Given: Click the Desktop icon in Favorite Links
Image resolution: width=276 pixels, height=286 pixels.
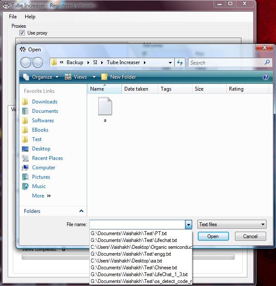Looking at the screenshot, I should coord(25,149).
